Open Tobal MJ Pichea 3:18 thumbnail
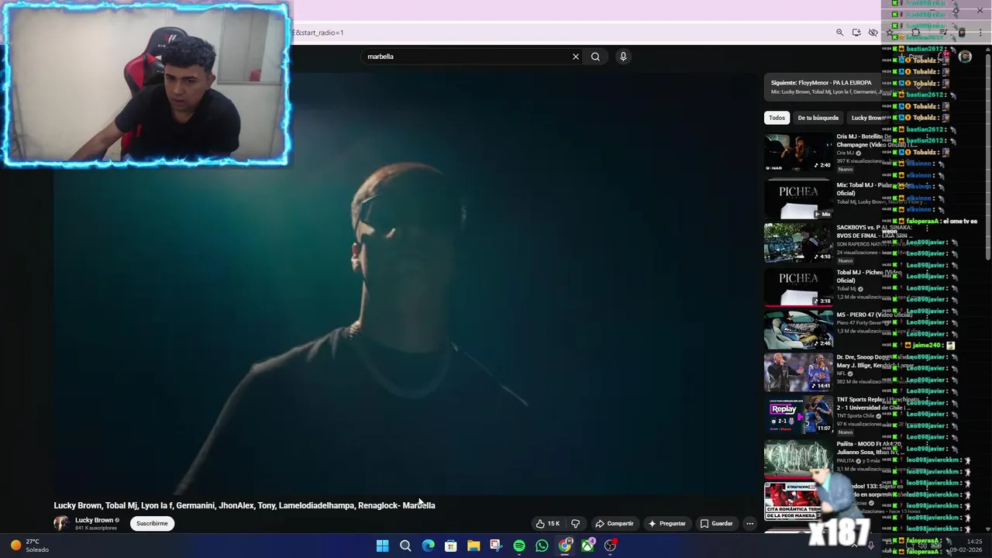Screen dimensions: 992x558 pyautogui.click(x=798, y=287)
